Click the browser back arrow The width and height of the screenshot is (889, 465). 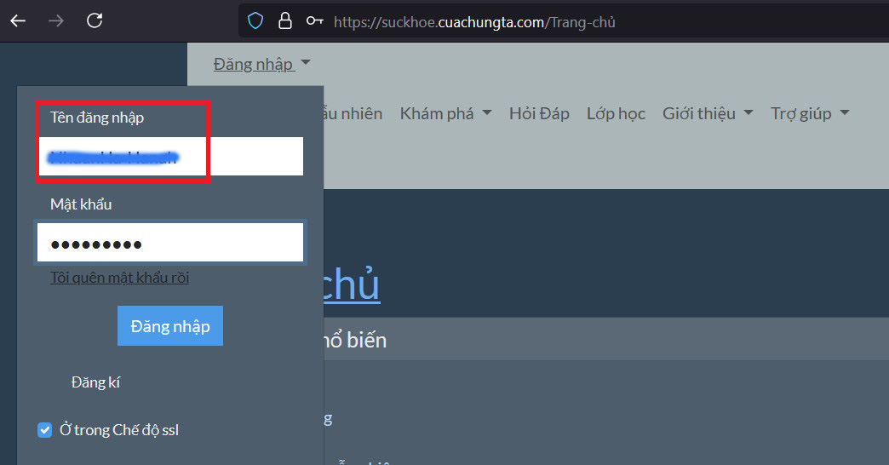[x=18, y=21]
